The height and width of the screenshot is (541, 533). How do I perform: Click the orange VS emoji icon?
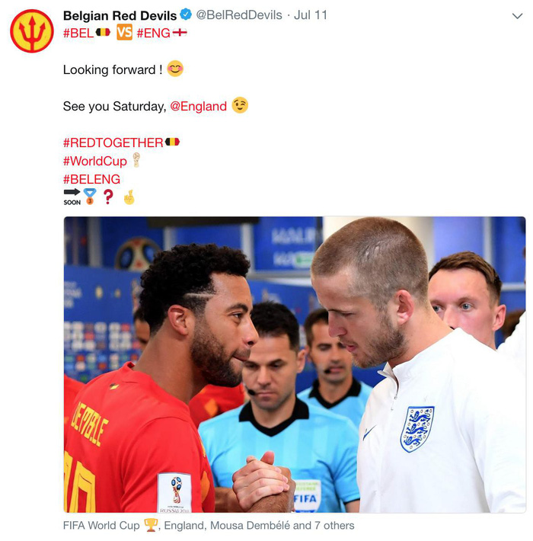tap(124, 33)
